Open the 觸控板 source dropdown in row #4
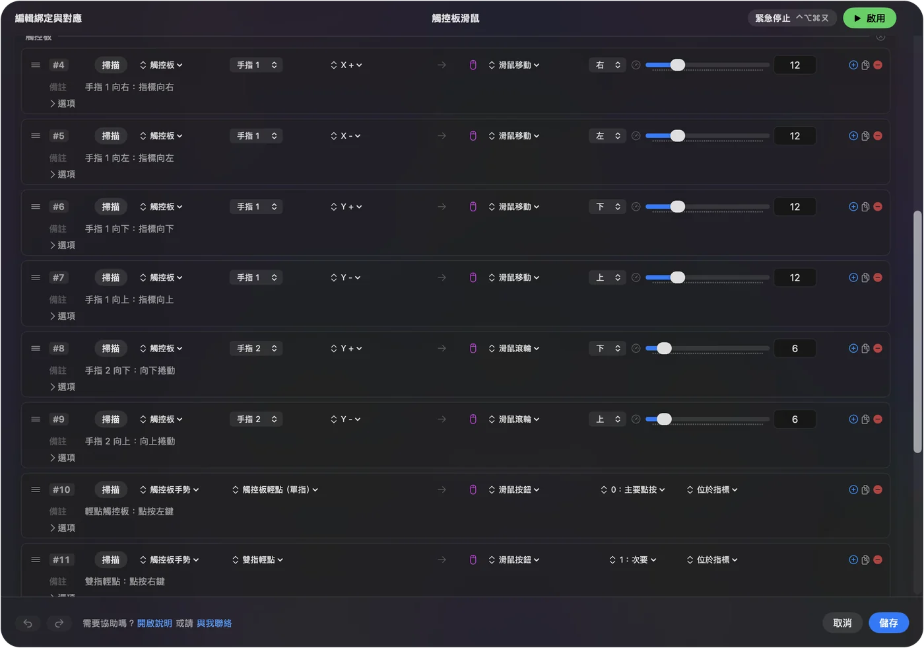The width and height of the screenshot is (924, 648). point(161,65)
